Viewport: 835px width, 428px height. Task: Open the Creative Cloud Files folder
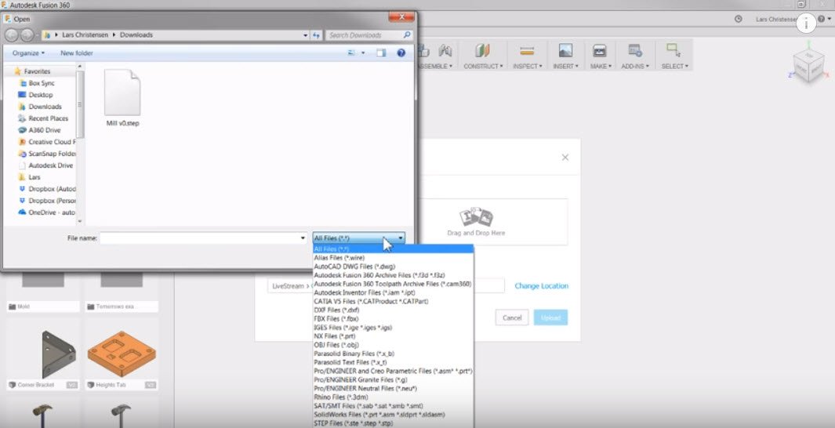pos(47,142)
